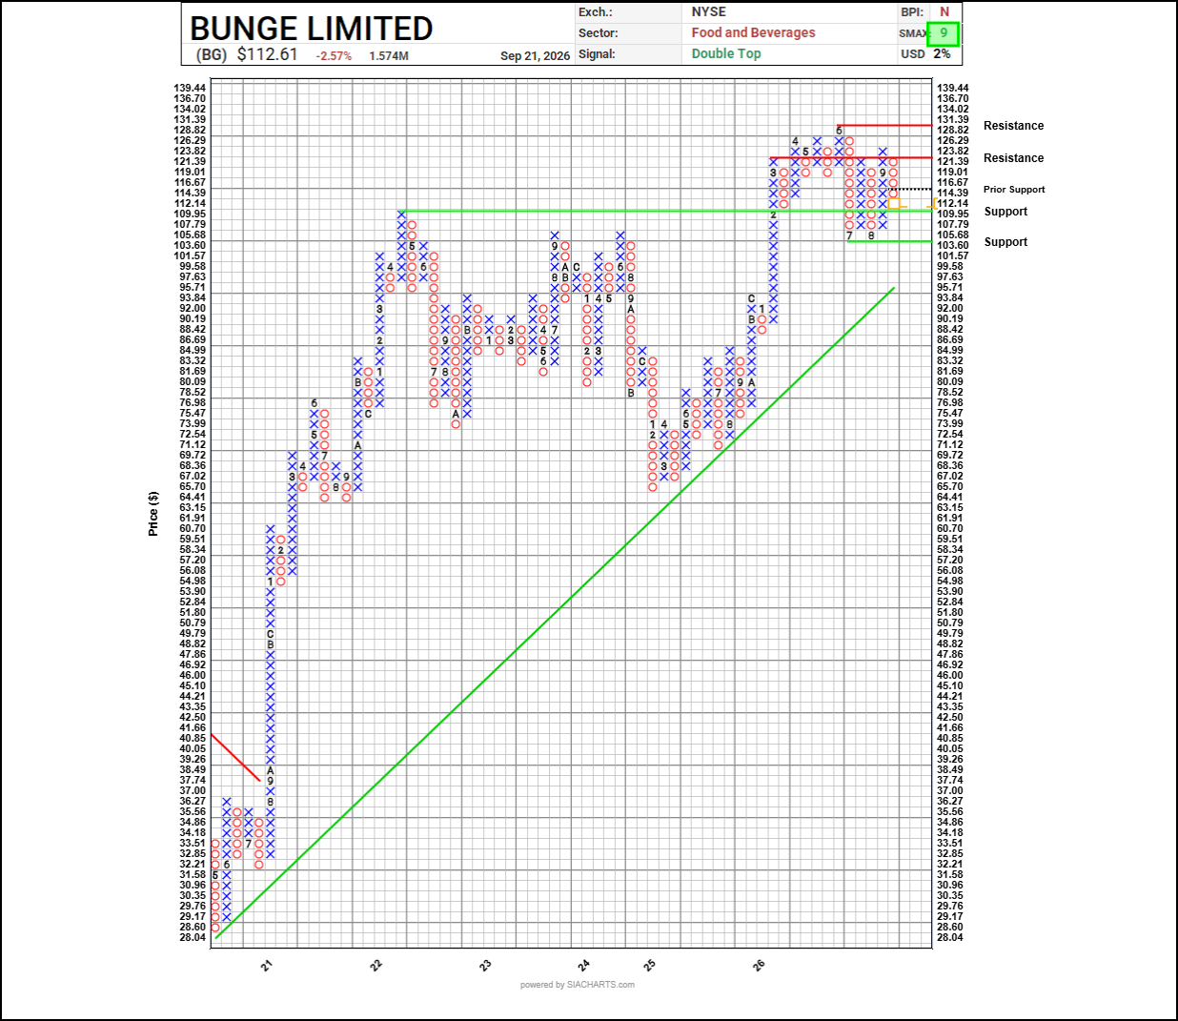Click the lower Resistance label near 121.39
1178x1021 pixels.
click(1013, 158)
